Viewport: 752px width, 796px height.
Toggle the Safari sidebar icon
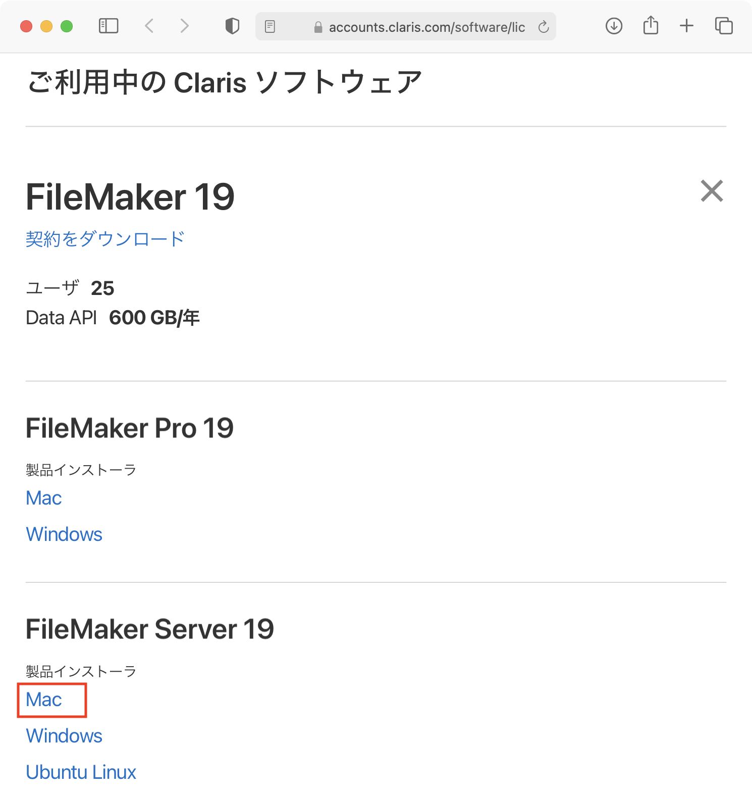[109, 26]
